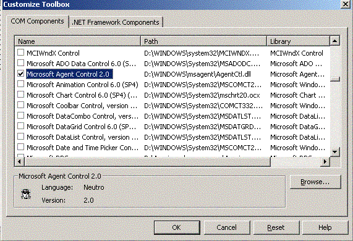Viewport: 353px width, 241px height.
Task: Check Microsoft DataGrid Control 6.0 checkbox
Action: pyautogui.click(x=21, y=126)
